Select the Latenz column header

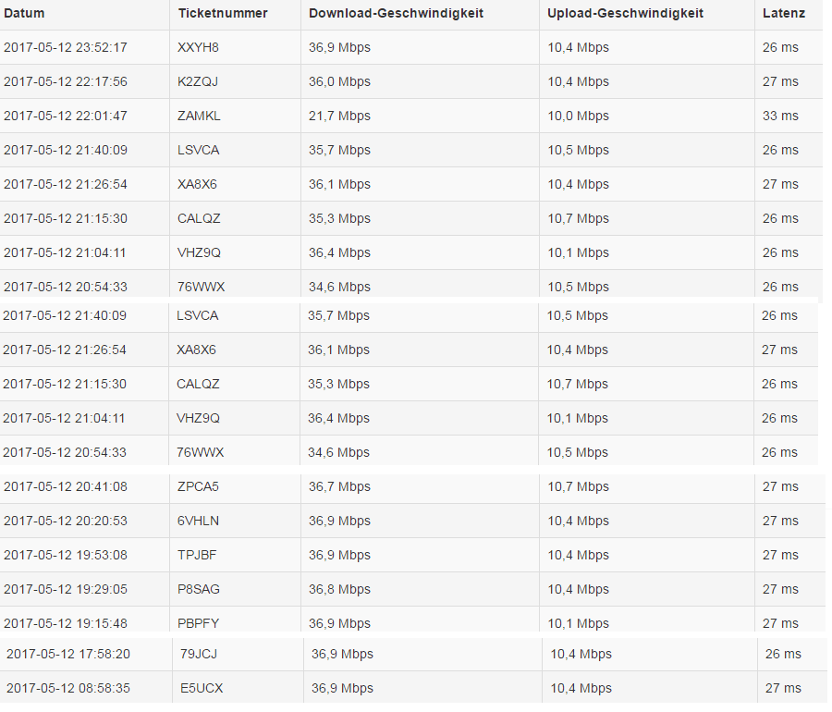click(784, 13)
